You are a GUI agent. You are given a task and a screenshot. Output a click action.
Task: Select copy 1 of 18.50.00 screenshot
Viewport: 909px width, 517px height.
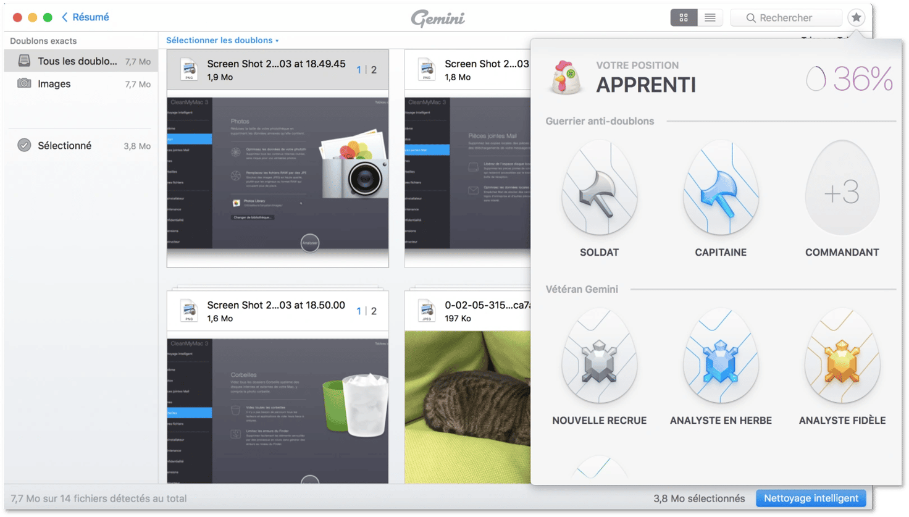(x=359, y=311)
